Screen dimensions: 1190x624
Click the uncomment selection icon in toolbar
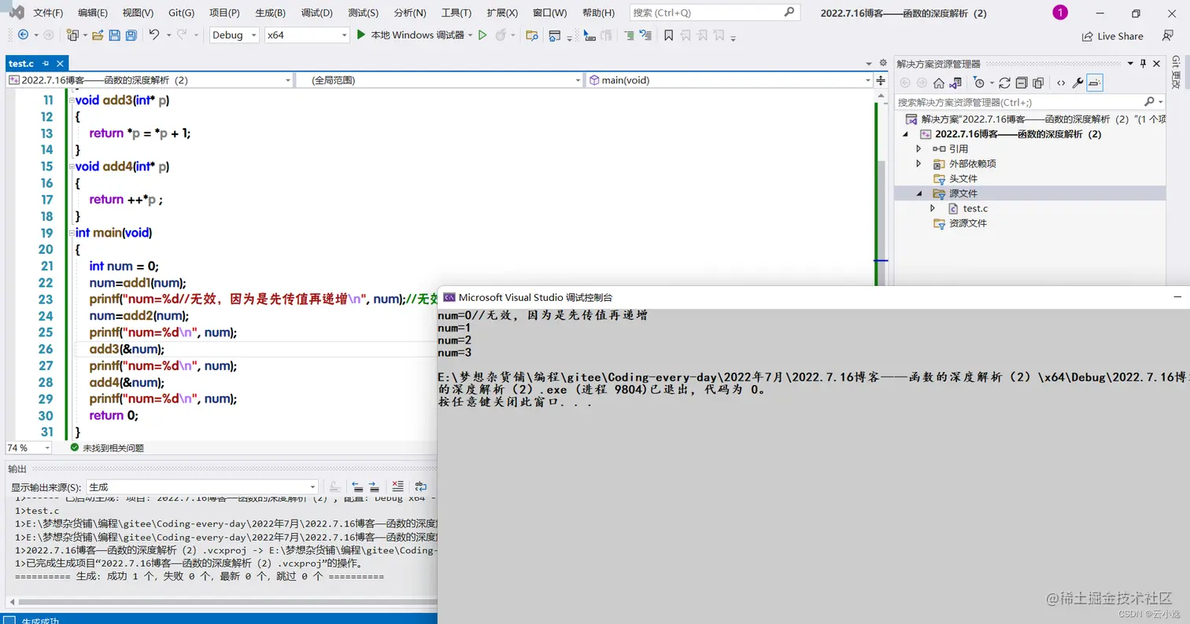645,35
